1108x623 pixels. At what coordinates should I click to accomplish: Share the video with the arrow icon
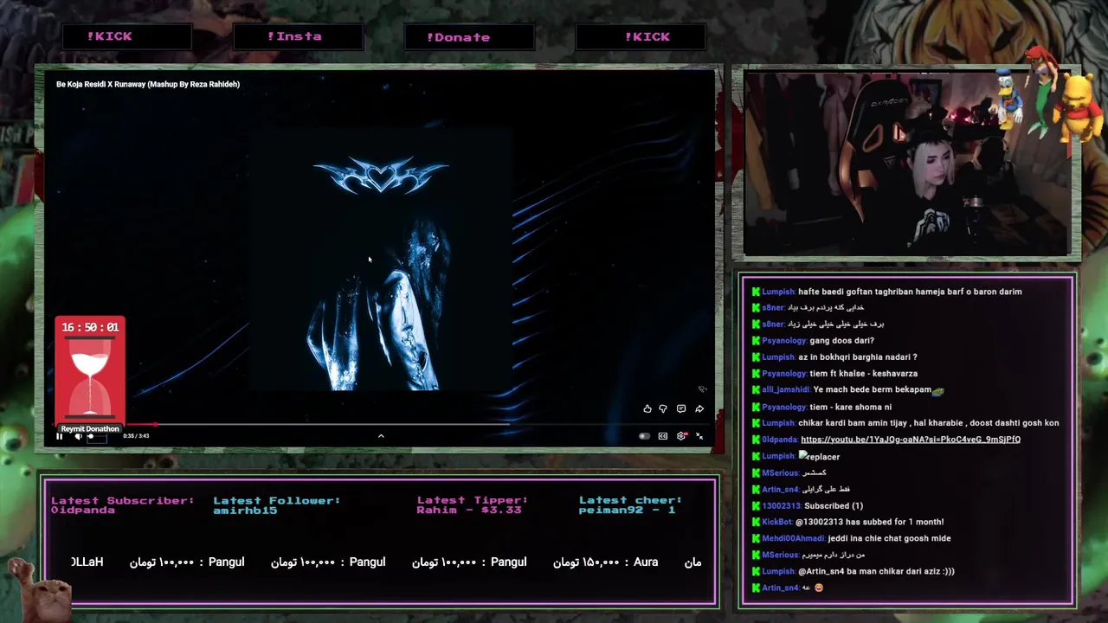pyautogui.click(x=699, y=408)
